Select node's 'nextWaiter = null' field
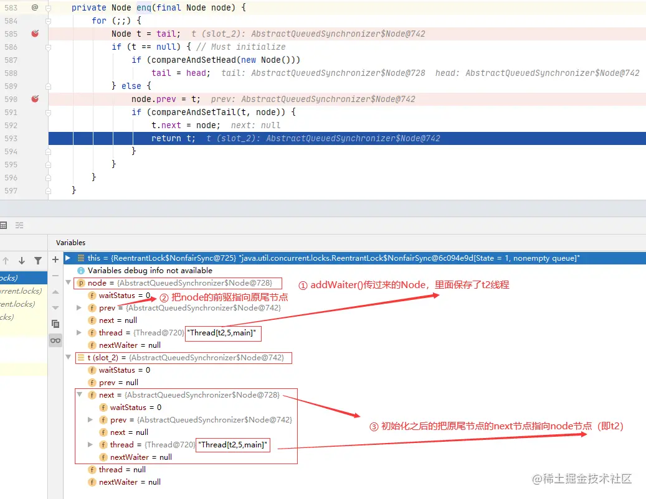This screenshot has width=646, height=499. pos(125,345)
